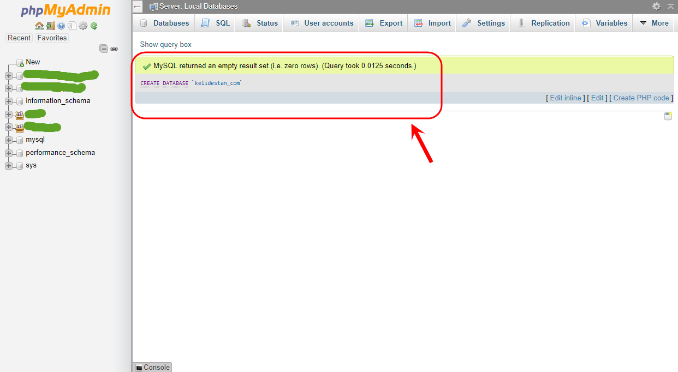
Task: Open the Settings tab
Action: (x=484, y=23)
